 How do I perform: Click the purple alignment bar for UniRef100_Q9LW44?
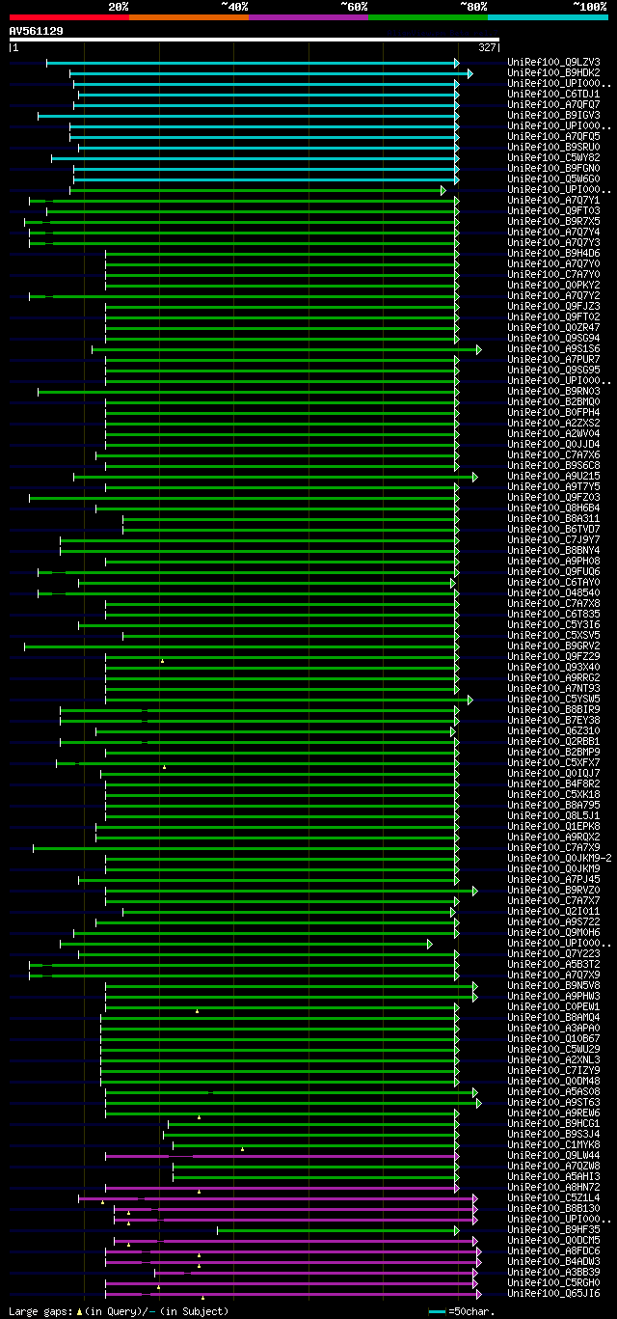pyautogui.click(x=282, y=1155)
